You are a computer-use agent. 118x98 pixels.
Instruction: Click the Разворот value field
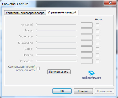(x=87, y=61)
